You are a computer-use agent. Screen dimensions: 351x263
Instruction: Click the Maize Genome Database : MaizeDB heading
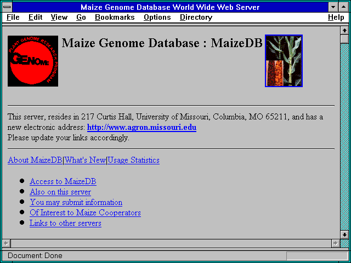coord(162,43)
